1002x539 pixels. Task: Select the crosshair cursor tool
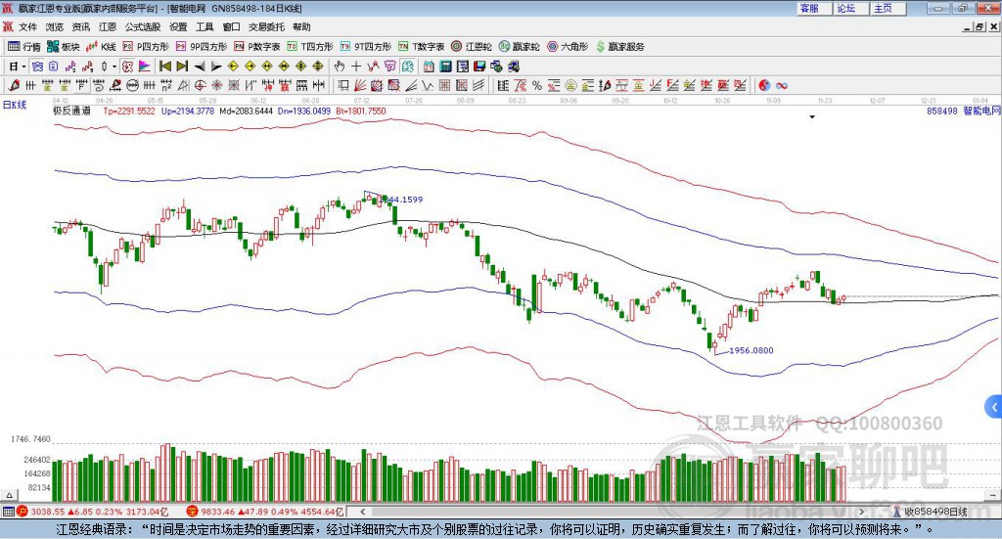tap(356, 67)
